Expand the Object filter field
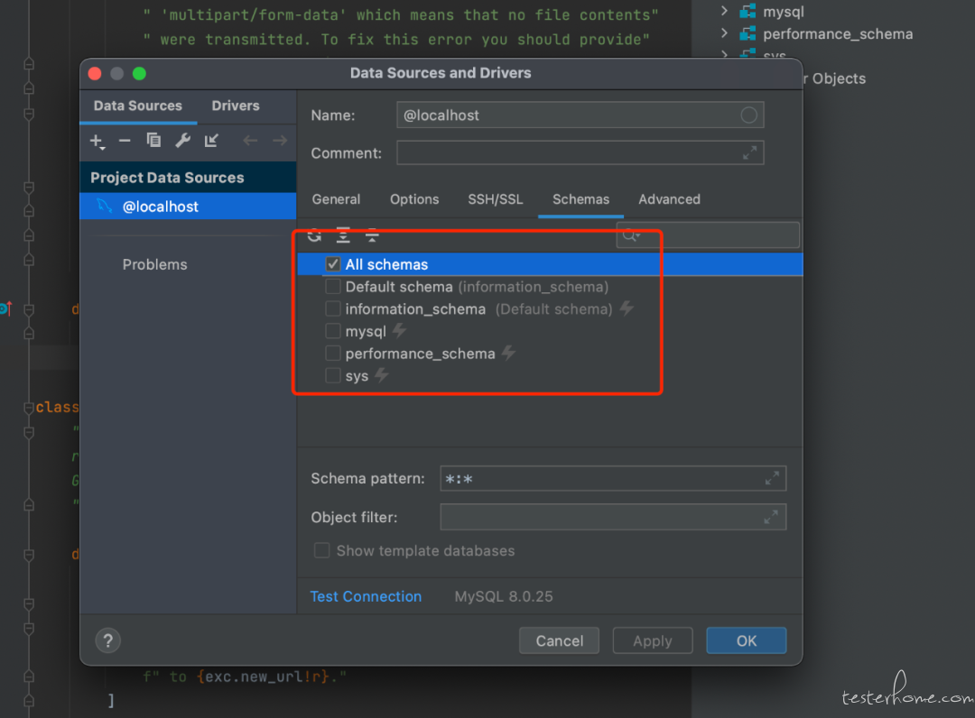The height and width of the screenshot is (718, 975). pos(771,517)
